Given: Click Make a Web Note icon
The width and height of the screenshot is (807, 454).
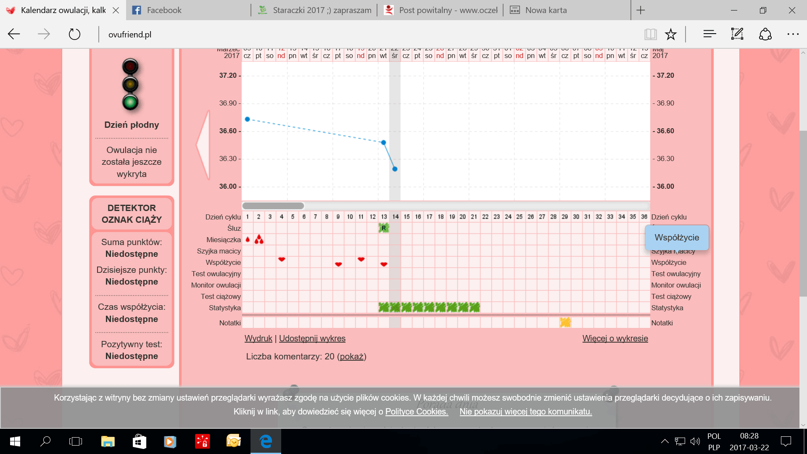Looking at the screenshot, I should click(x=737, y=34).
